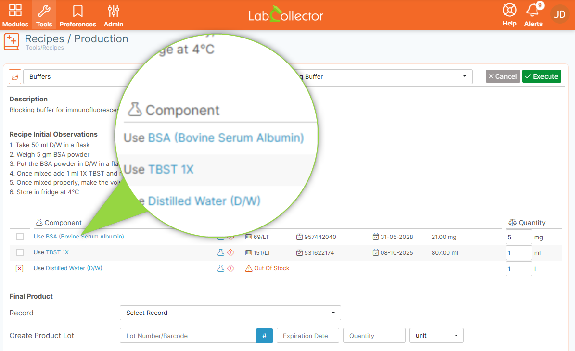Screen dimensions: 575x351
Task: Click the Expiration Date field
Action: 308,336
